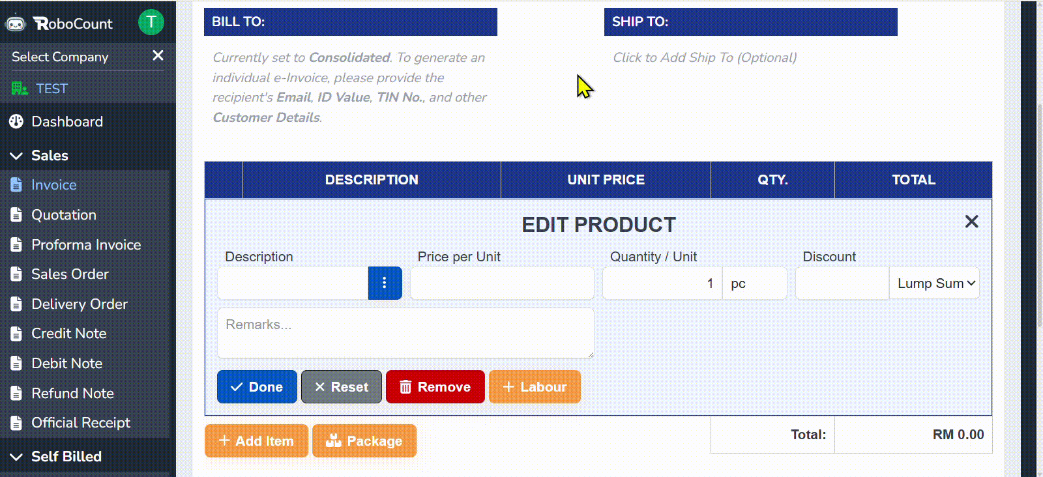Close the Edit Product panel
Viewport: 1043px width, 477px height.
coord(971,222)
